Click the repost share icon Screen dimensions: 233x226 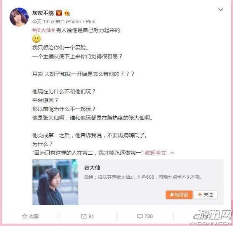point(83,216)
